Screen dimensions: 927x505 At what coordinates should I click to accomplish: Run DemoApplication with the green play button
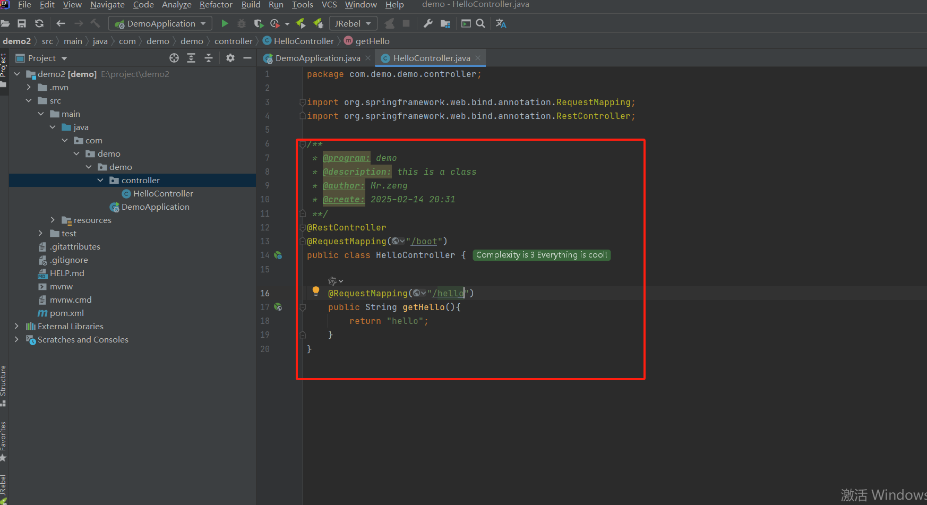click(225, 23)
